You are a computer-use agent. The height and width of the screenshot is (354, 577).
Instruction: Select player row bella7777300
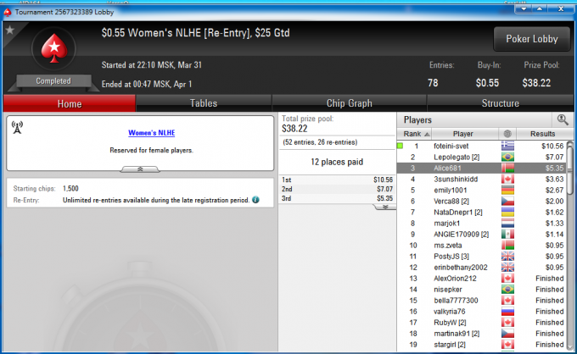[481, 301]
